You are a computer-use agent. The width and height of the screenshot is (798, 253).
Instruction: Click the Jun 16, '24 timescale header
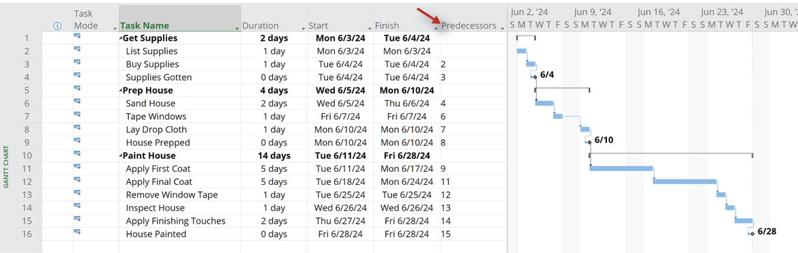(x=658, y=12)
